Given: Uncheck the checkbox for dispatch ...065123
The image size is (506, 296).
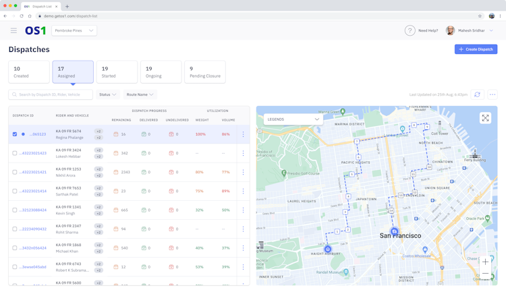Looking at the screenshot, I should tap(15, 134).
